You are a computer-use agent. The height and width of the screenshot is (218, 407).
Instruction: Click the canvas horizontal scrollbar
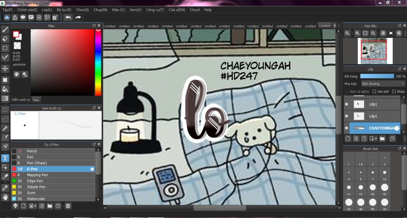click(x=220, y=208)
